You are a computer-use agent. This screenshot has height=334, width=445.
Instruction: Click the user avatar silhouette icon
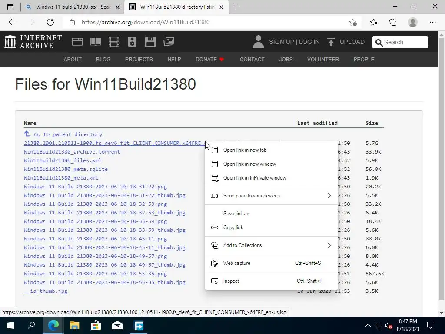258,42
